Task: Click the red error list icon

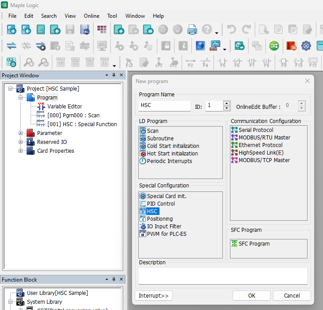Action: 291,46
